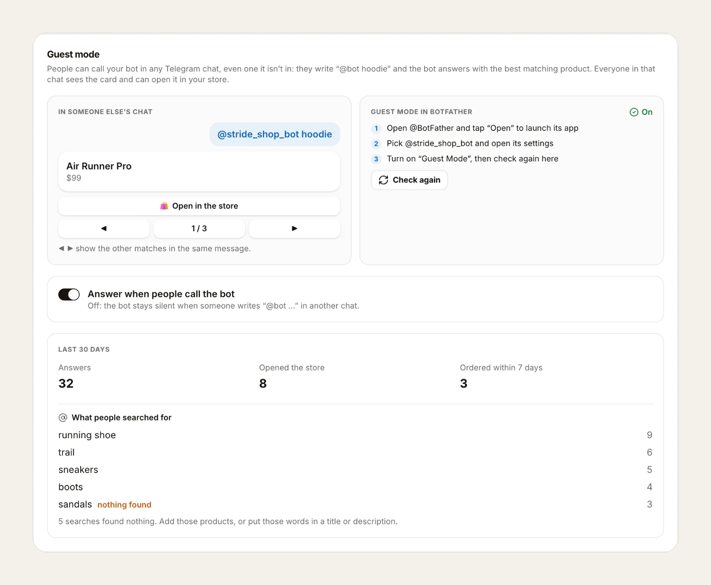Click step 3 number badge
Image resolution: width=711 pixels, height=585 pixels.
coord(376,159)
